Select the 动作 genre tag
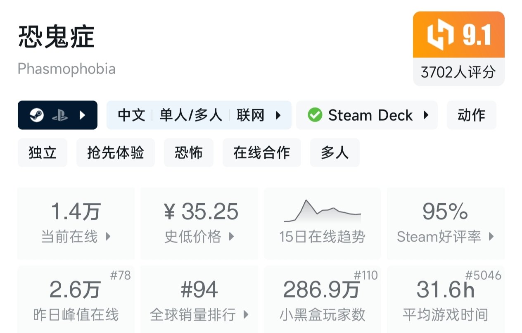This screenshot has height=333, width=522. 471,115
